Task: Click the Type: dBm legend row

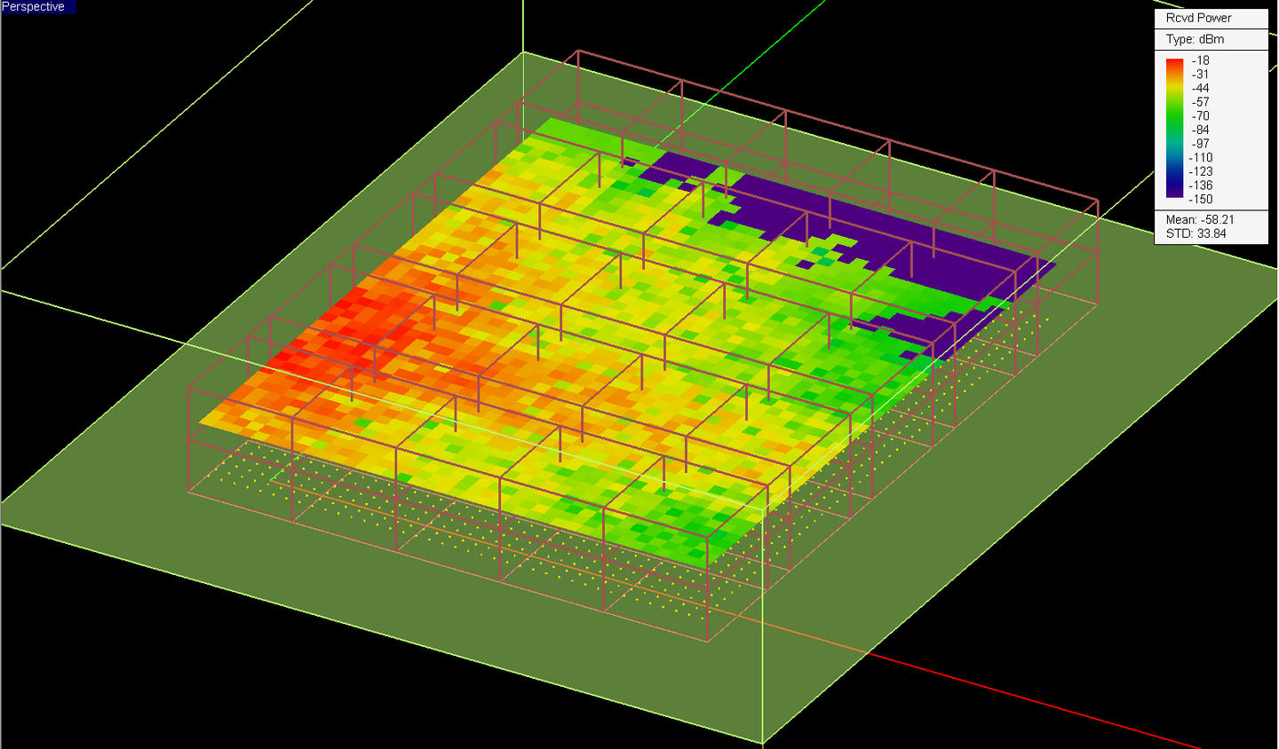Action: (1195, 40)
